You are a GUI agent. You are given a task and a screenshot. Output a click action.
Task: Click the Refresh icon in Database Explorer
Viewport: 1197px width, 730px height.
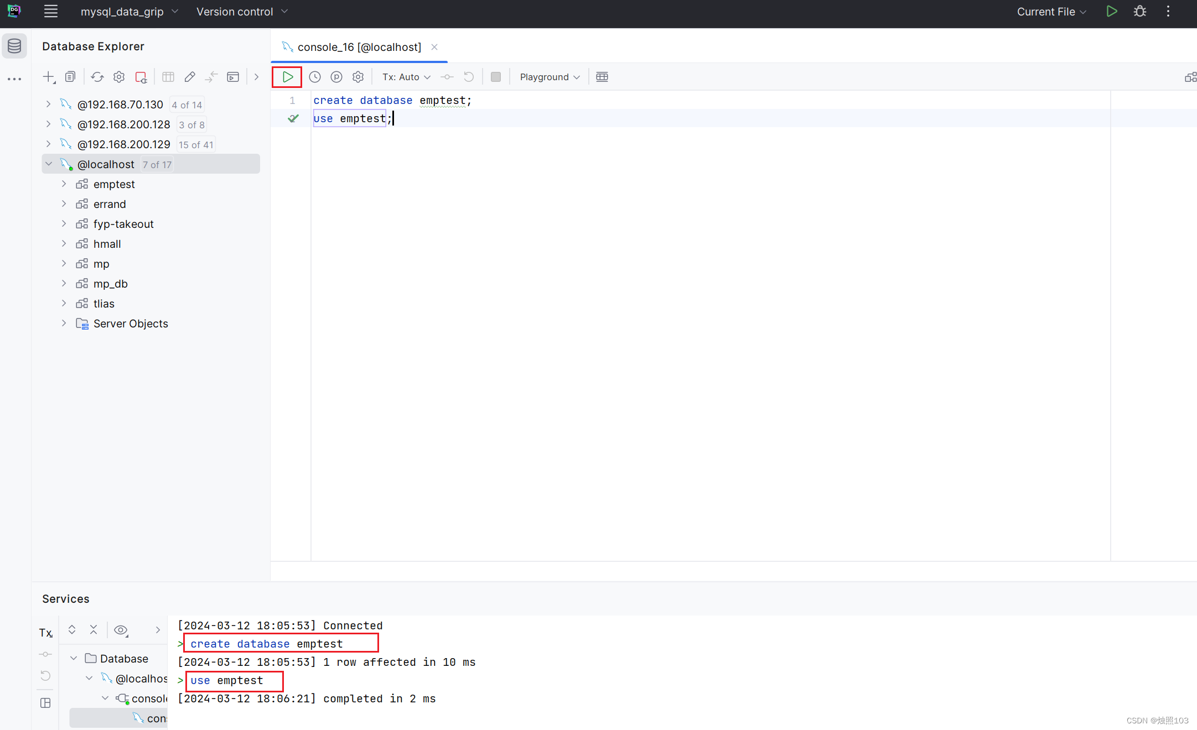(97, 77)
